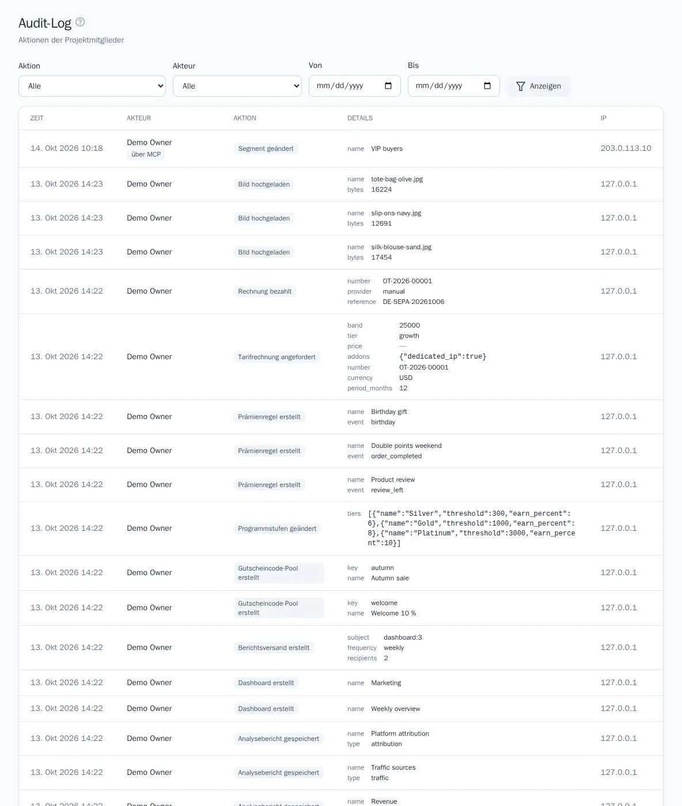Click the 'Autumn sale' pool name
The image size is (682, 806).
[390, 578]
